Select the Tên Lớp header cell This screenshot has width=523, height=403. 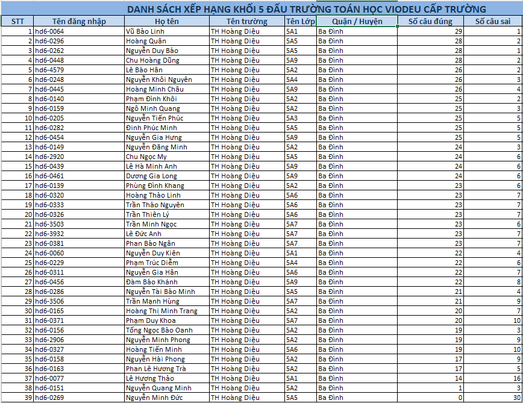(300, 21)
